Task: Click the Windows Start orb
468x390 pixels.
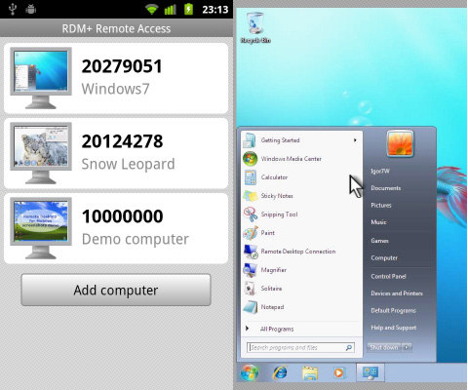Action: [250, 372]
